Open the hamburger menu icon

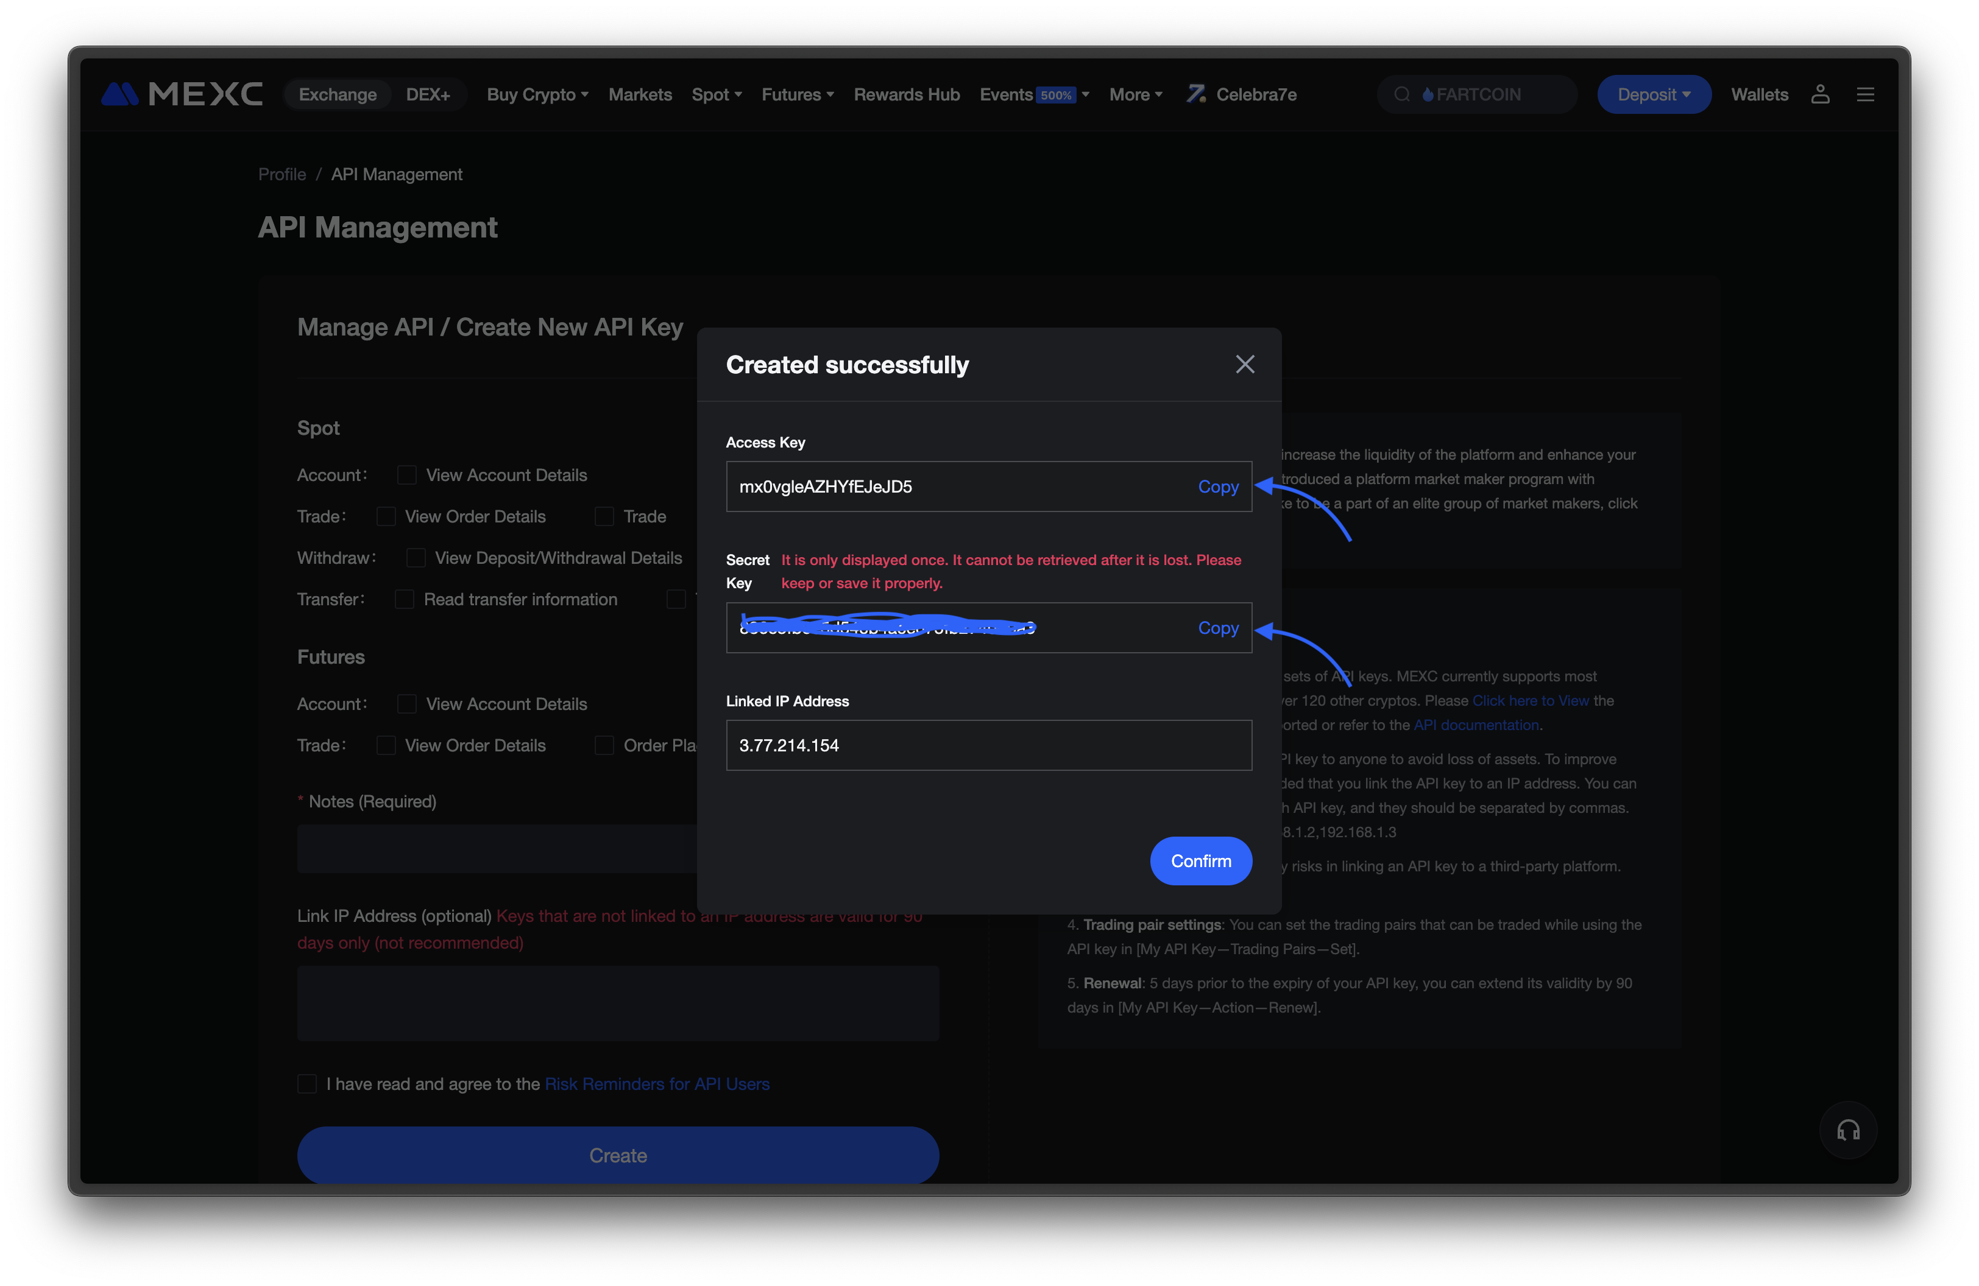point(1865,95)
